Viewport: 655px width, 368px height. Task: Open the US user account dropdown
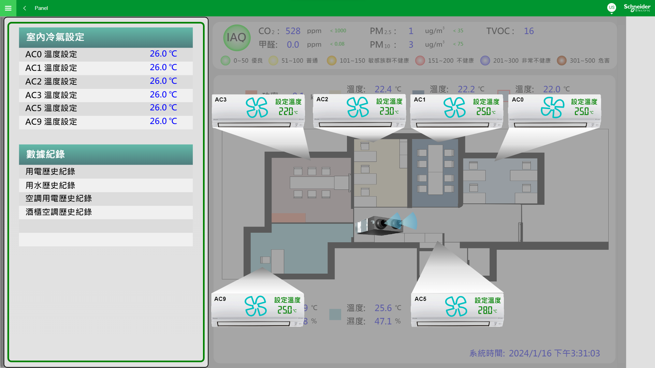[611, 8]
